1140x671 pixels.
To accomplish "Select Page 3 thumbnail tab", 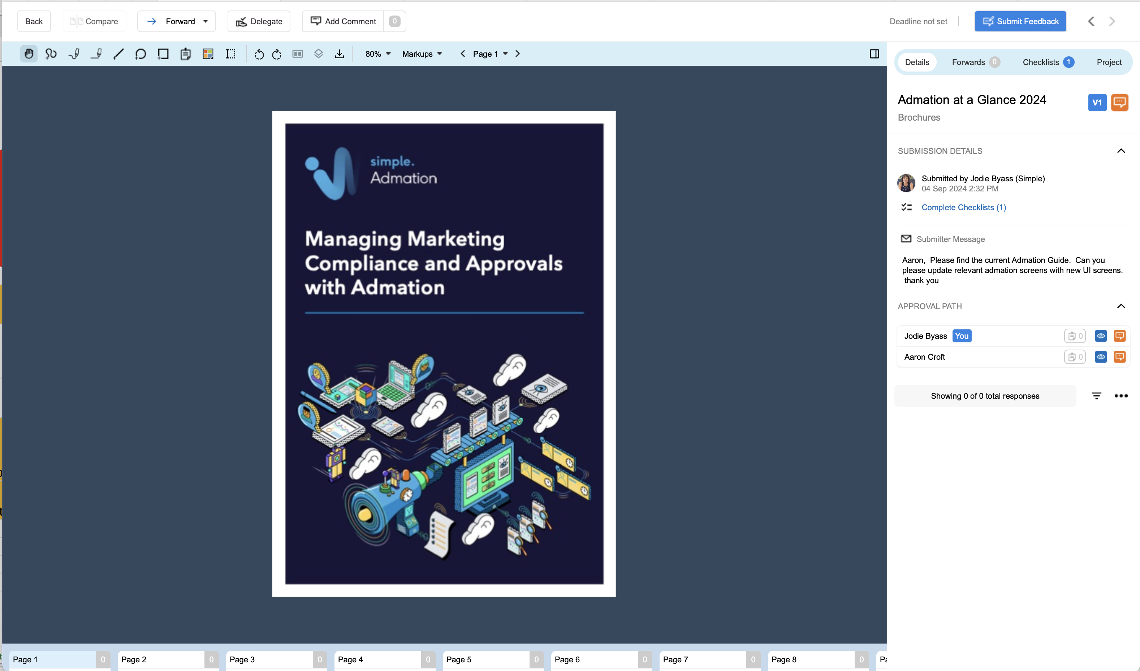I will [276, 660].
